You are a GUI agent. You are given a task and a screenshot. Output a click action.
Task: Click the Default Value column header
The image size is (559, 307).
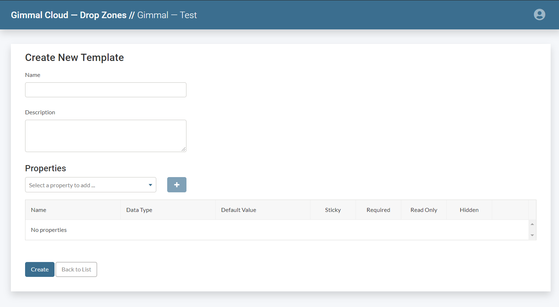(x=238, y=210)
